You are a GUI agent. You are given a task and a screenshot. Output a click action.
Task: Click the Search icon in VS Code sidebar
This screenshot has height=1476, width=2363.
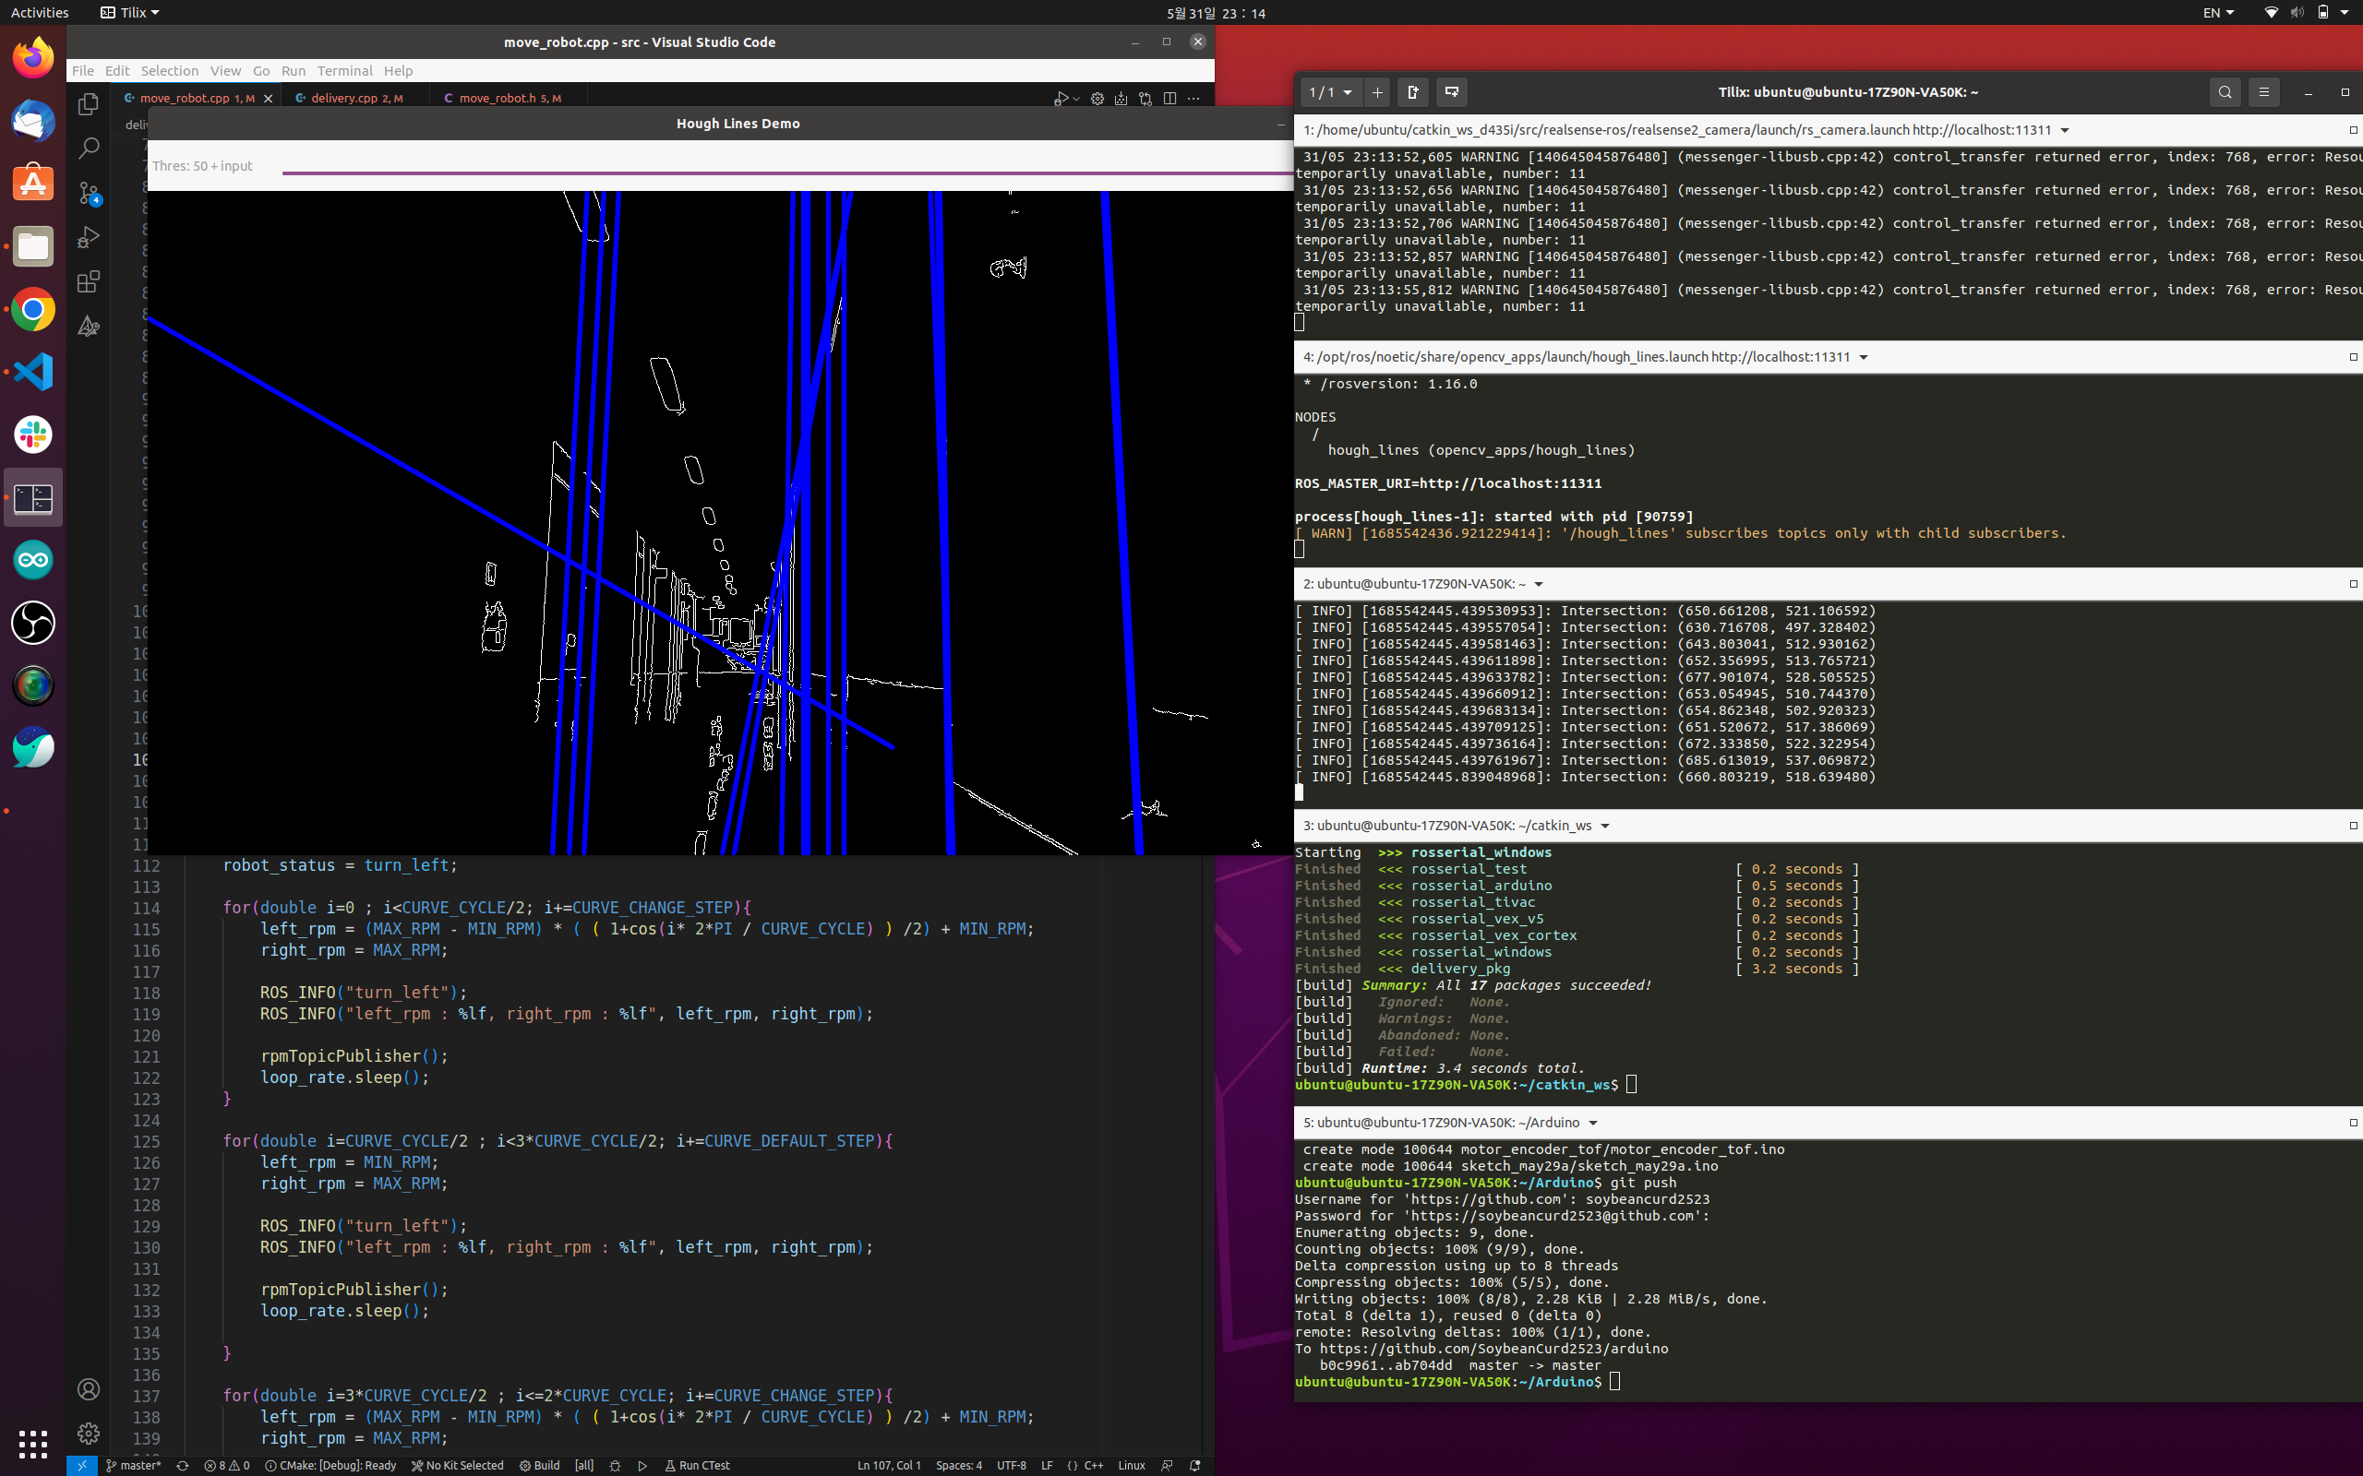pyautogui.click(x=89, y=148)
